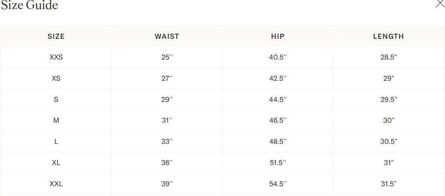Click the 51.5'' hip value for XL
This screenshot has width=445, height=196.
[x=278, y=163]
